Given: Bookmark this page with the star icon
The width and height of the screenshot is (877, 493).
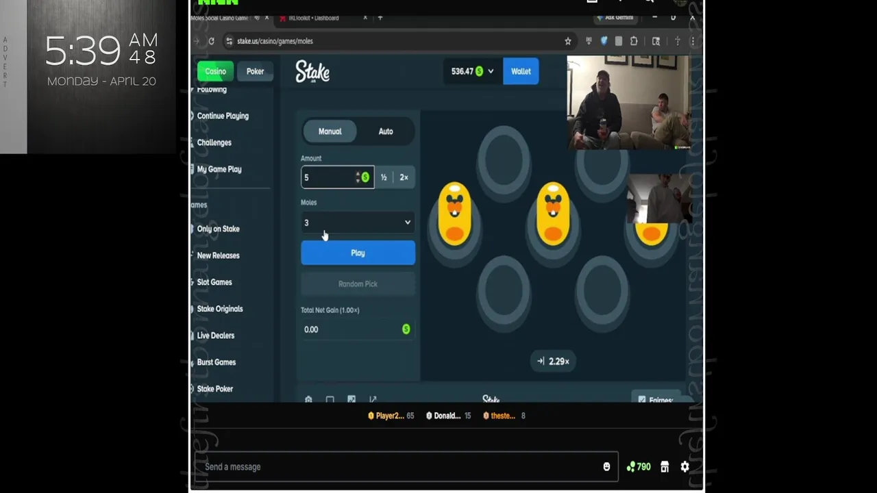Looking at the screenshot, I should point(568,41).
